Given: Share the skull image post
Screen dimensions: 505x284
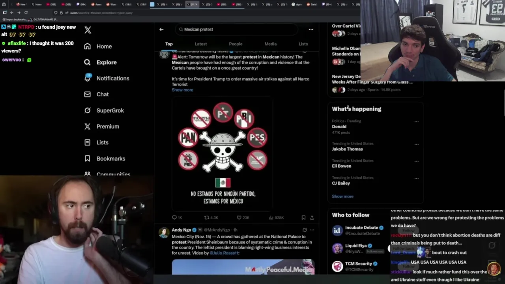Looking at the screenshot, I should pos(312,218).
